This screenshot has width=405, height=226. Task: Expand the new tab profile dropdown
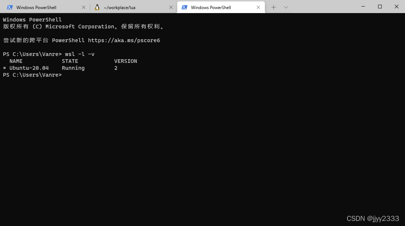tap(286, 7)
